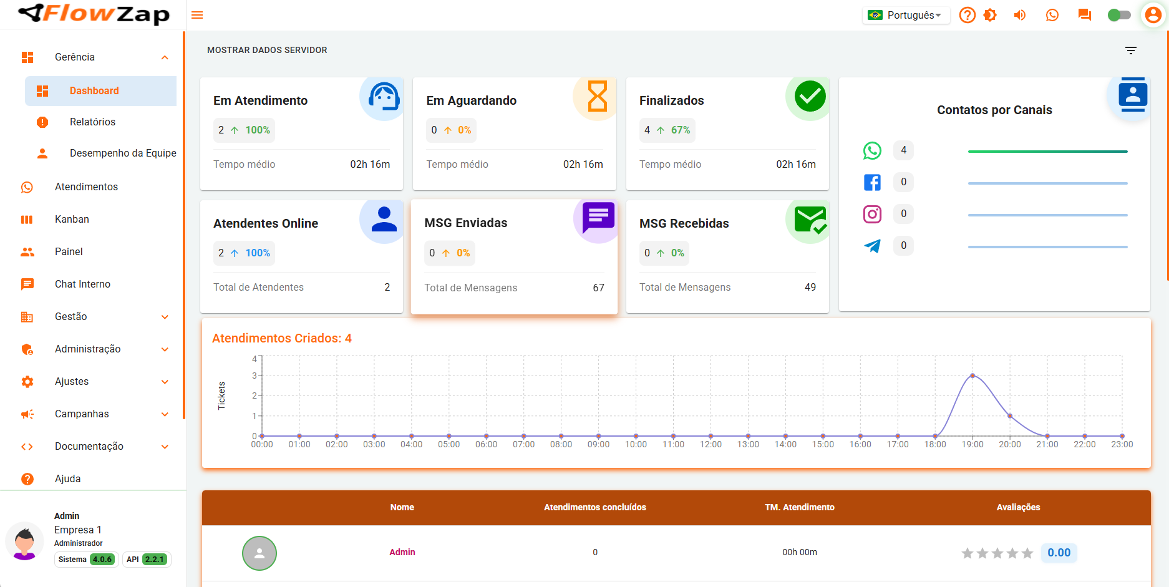
Task: Mute notifications with the speaker icon
Action: point(1020,15)
